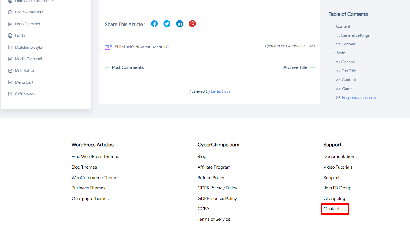Click the 'Still stuck' help envelope icon
410x229 pixels.
pos(108,46)
